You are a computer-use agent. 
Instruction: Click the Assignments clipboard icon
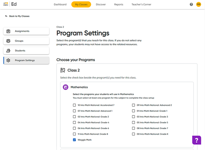[8, 31]
